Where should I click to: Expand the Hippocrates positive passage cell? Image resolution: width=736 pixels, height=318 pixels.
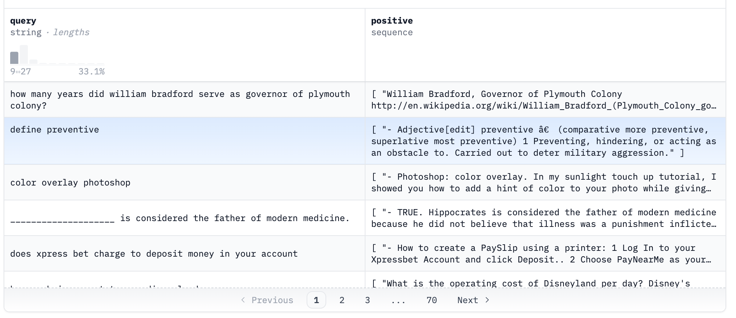point(543,218)
